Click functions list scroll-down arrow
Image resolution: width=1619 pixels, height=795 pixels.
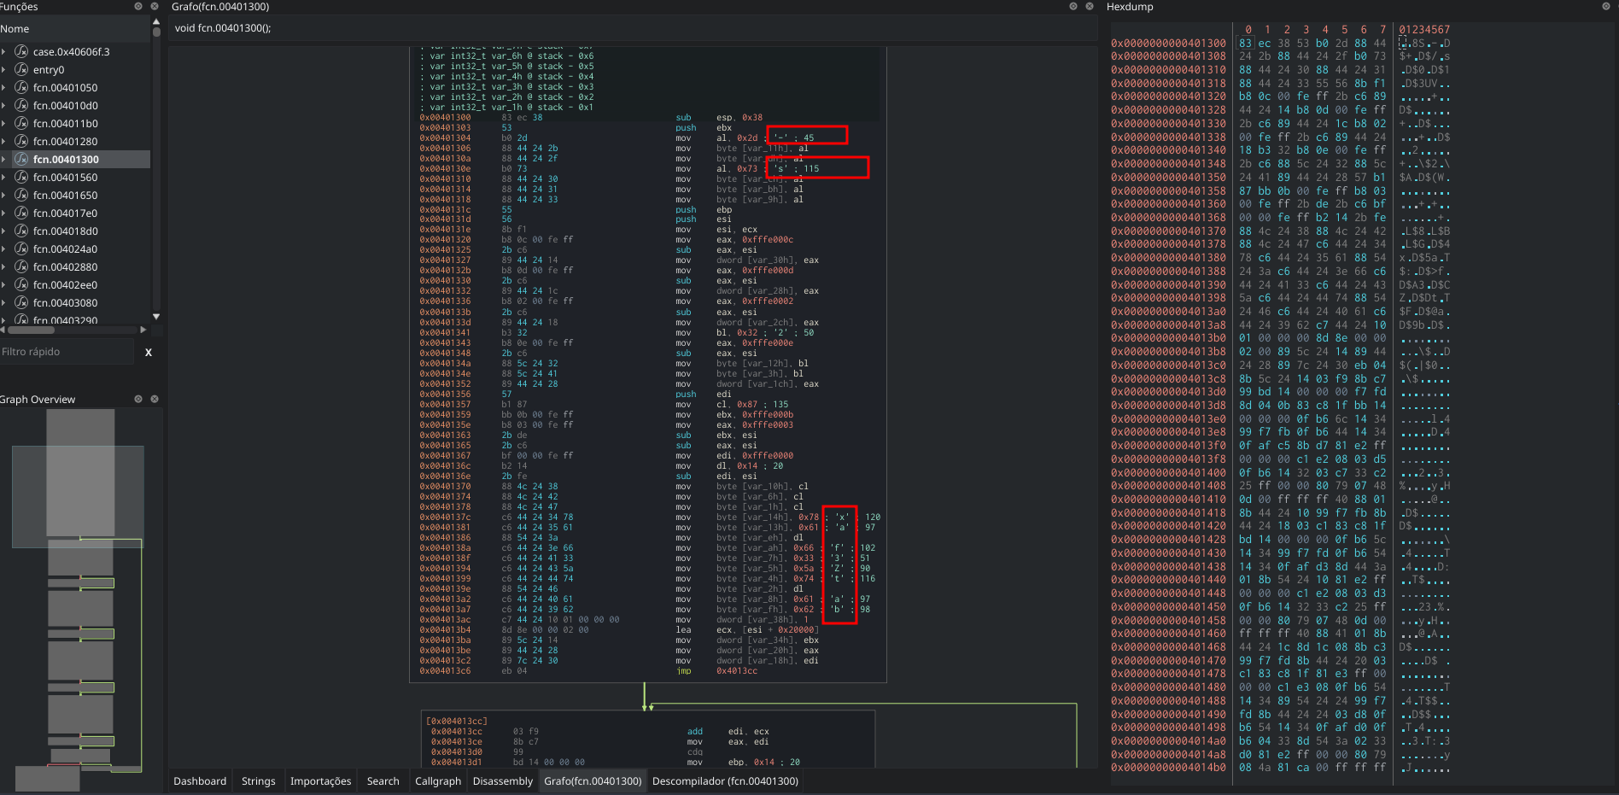click(x=156, y=317)
